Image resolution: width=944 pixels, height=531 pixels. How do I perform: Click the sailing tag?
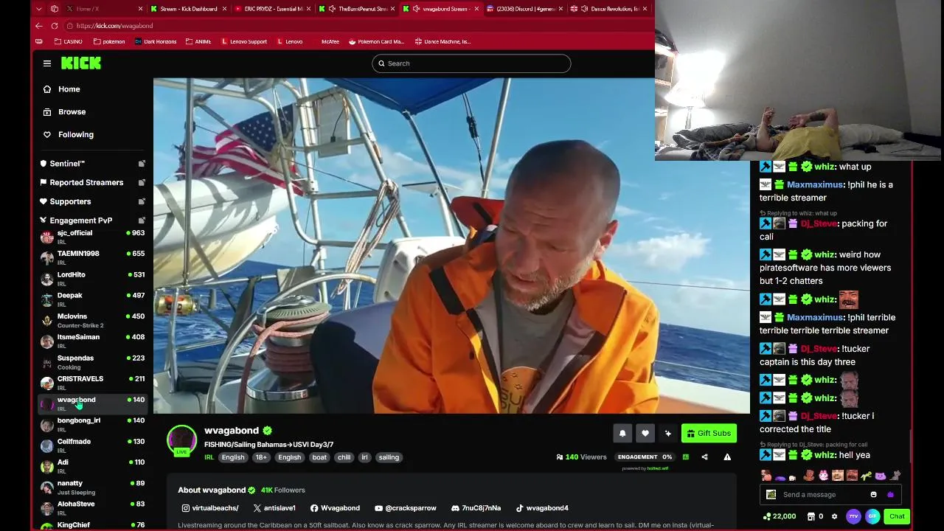(389, 457)
